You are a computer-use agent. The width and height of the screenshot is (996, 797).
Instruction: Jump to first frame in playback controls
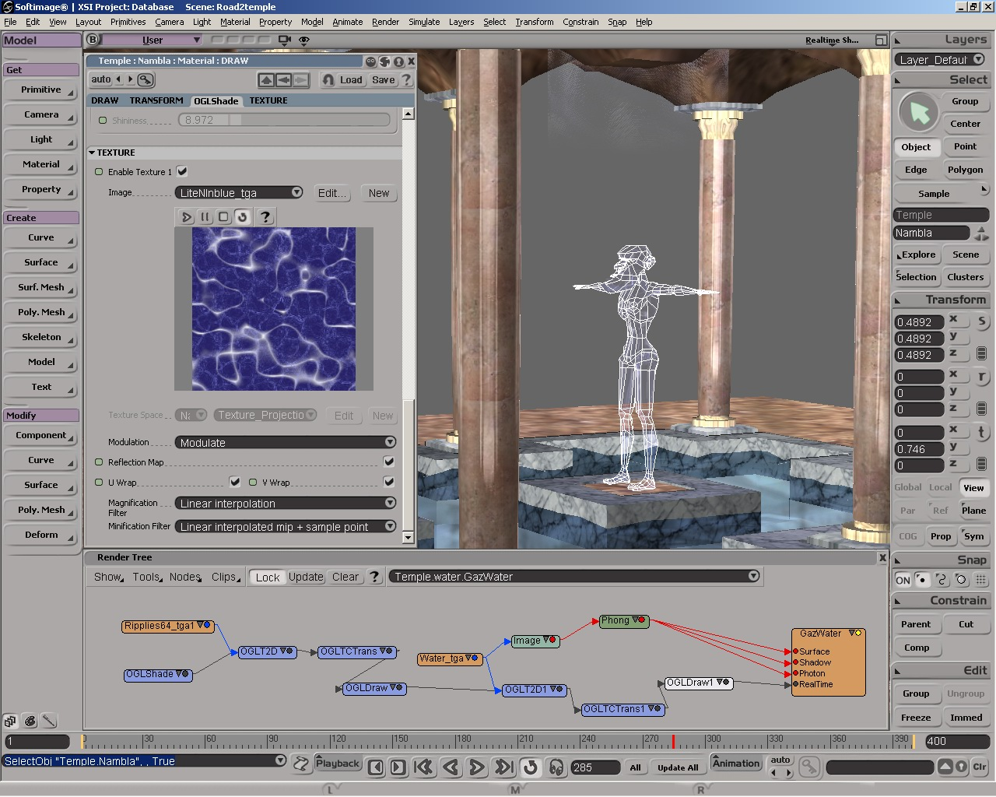coord(424,767)
